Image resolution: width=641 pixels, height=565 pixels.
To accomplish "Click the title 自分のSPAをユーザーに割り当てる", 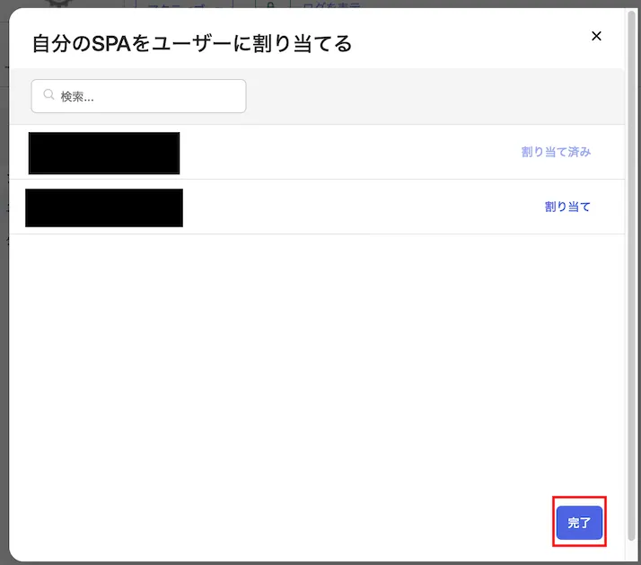I will pos(192,44).
